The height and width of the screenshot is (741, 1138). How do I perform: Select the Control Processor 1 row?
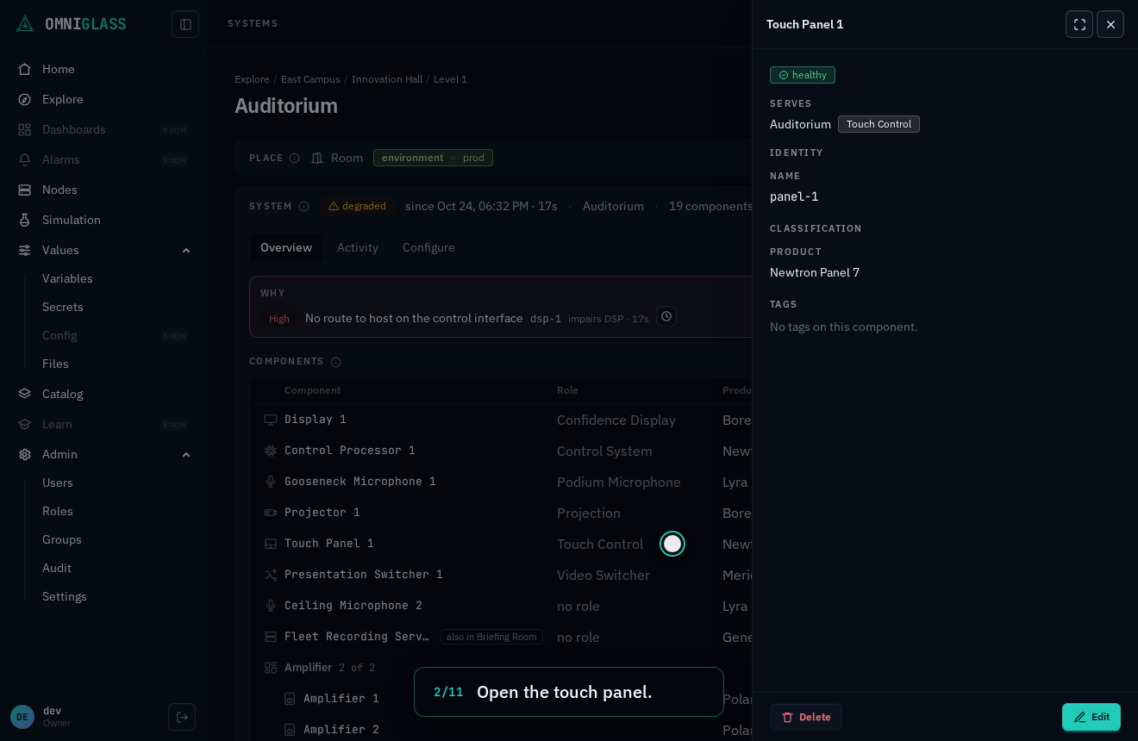501,451
